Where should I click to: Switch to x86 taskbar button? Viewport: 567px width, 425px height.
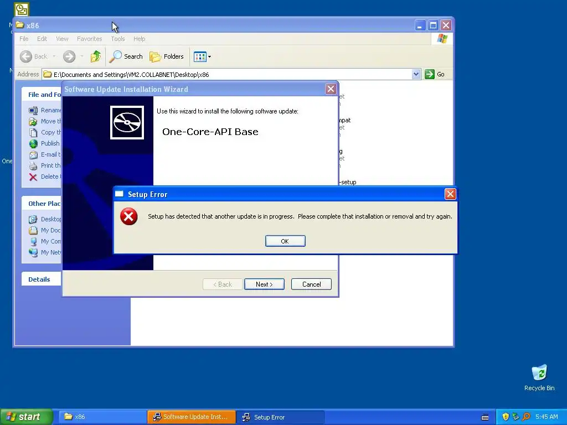coord(102,417)
